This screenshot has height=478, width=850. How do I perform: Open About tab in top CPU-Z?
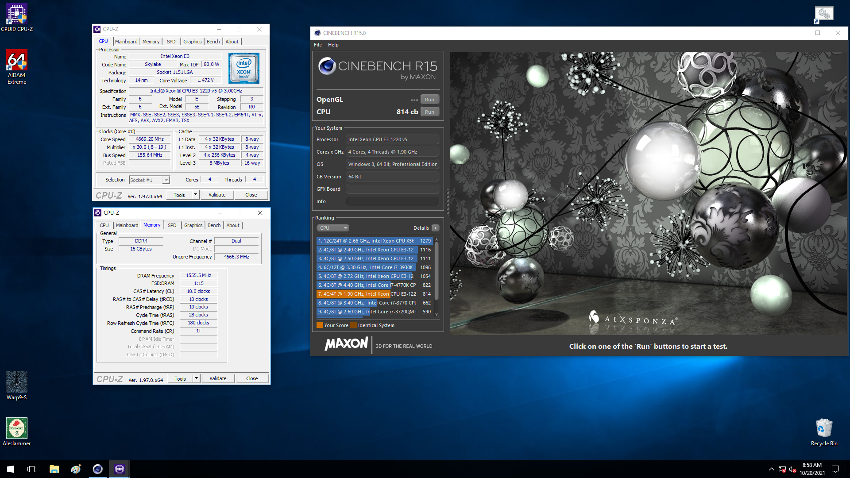232,42
